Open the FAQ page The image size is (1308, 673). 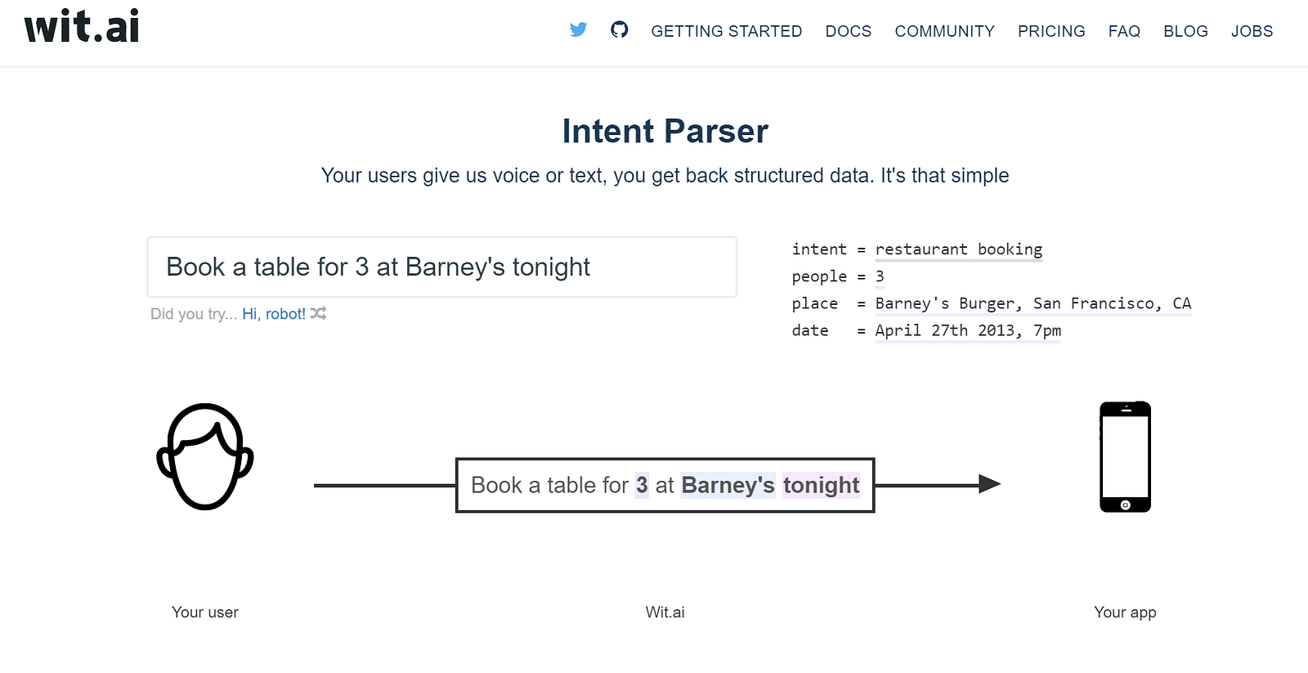pyautogui.click(x=1124, y=31)
